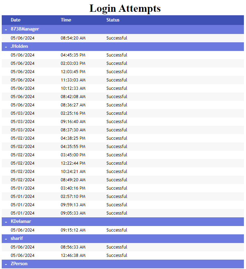Select the 10:24:21 AM time cell

click(x=73, y=172)
